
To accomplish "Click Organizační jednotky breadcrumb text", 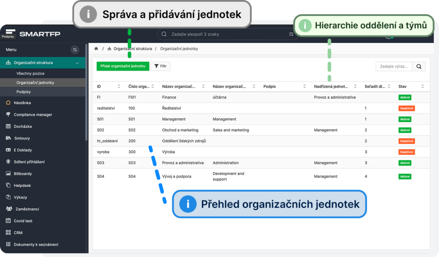I will coord(179,48).
